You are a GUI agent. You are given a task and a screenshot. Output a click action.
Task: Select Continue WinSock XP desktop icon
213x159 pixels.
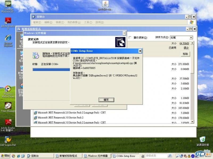point(8,7)
